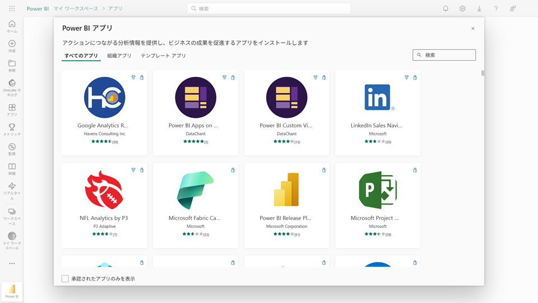Open Power BI Apps on ... card
The image size is (538, 303).
tap(196, 113)
